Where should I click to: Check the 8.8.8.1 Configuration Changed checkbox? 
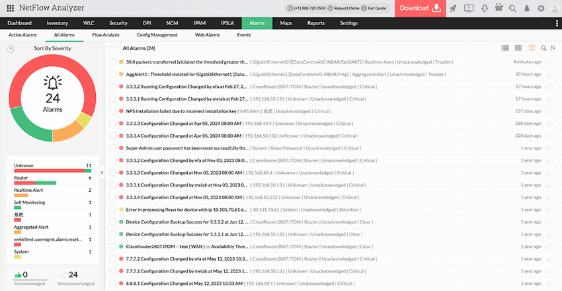[x=113, y=283]
